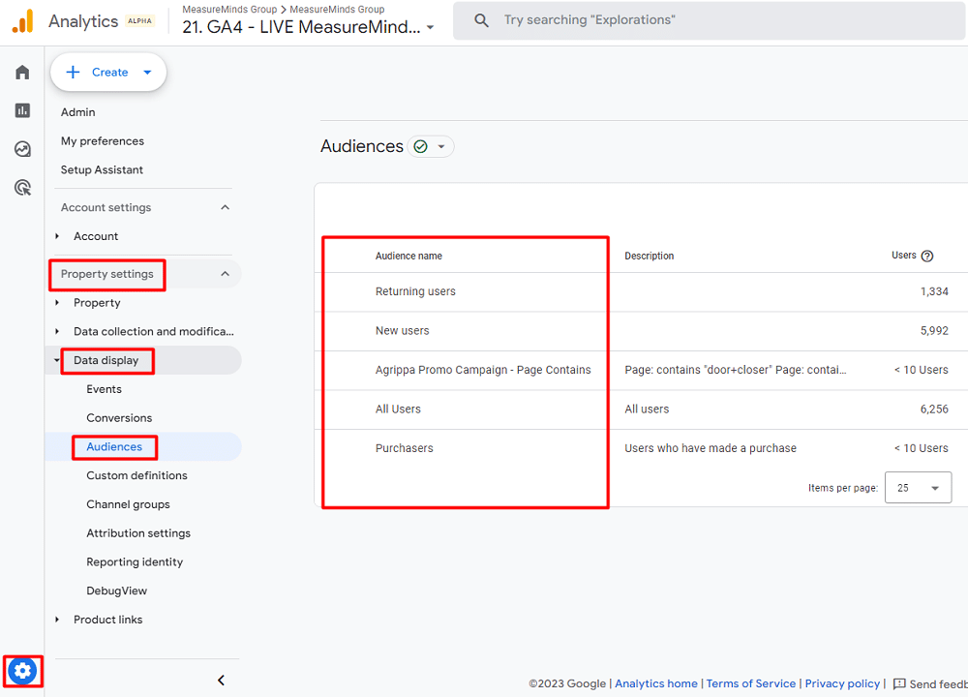Open the Items per page dropdown
The height and width of the screenshot is (697, 968).
point(918,488)
